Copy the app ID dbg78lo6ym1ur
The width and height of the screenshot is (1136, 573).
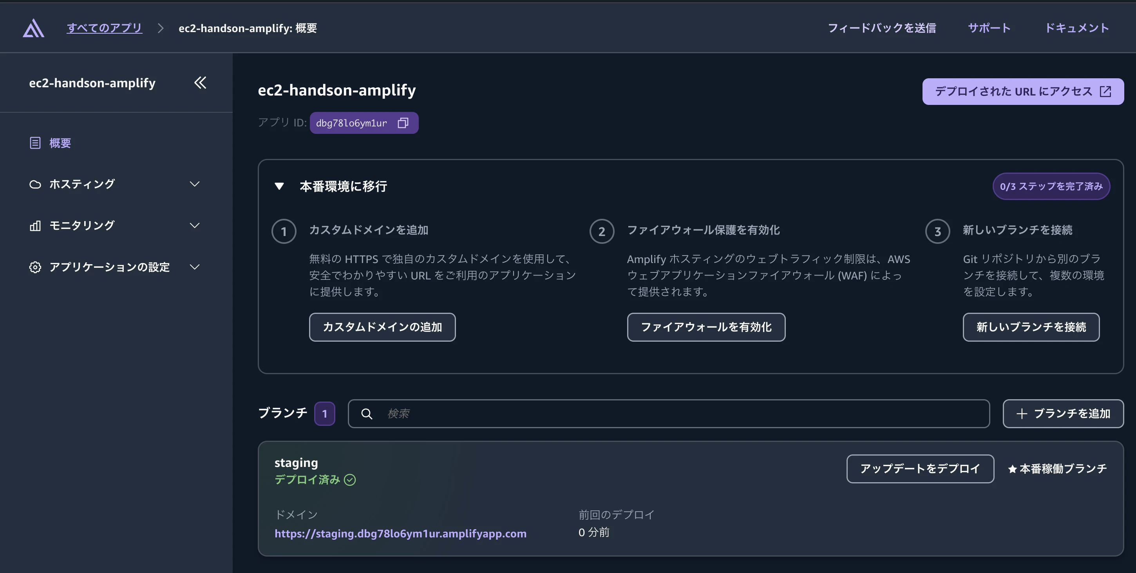pos(403,123)
